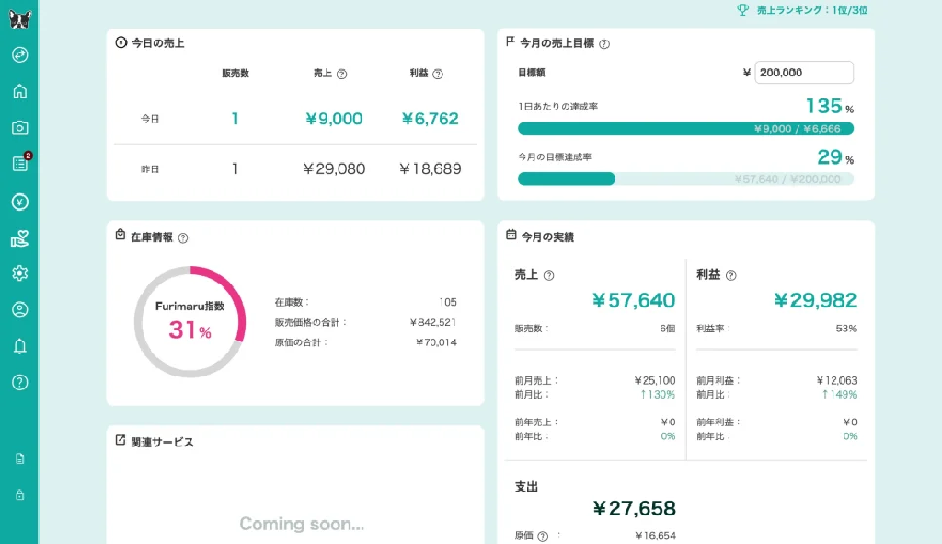Open the list icon with badge 2

pos(19,164)
